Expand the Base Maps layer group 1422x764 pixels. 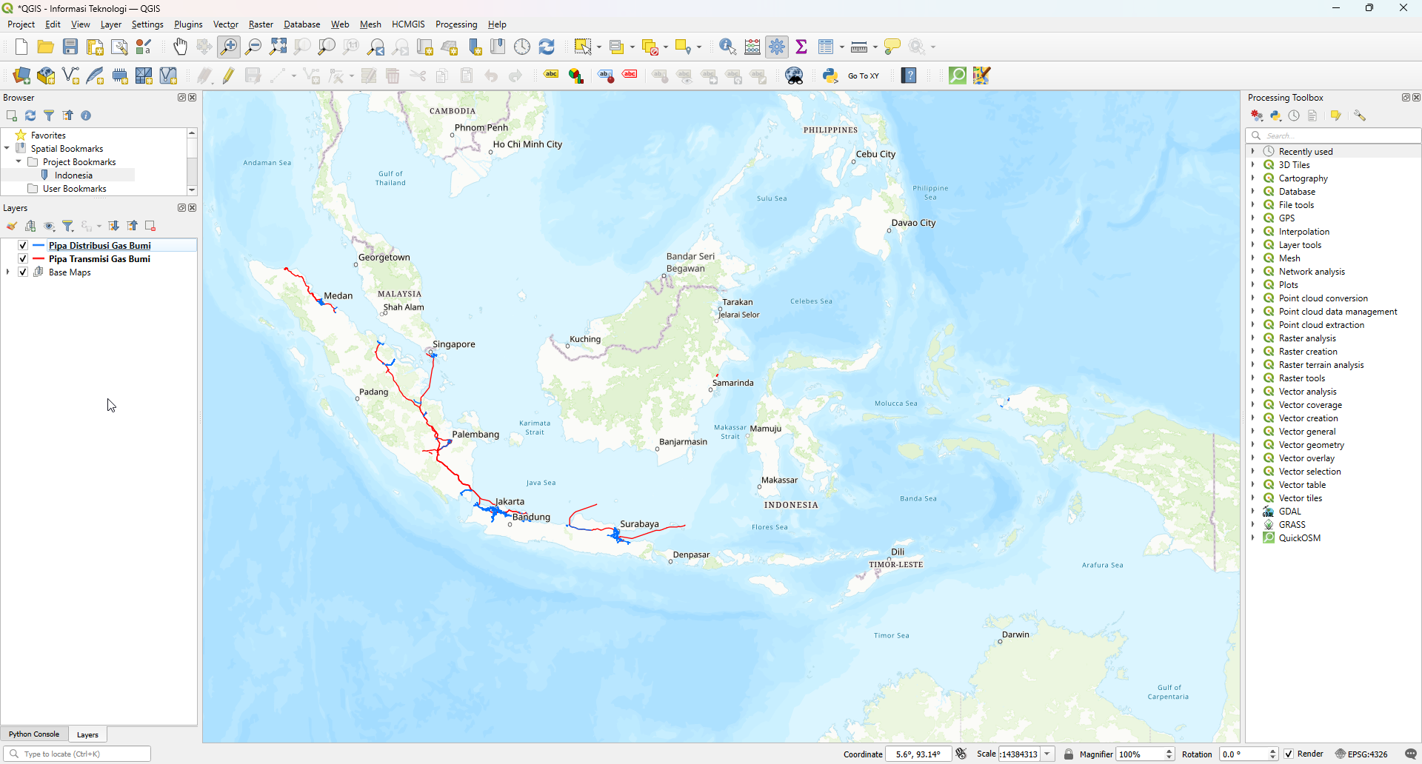[x=8, y=272]
